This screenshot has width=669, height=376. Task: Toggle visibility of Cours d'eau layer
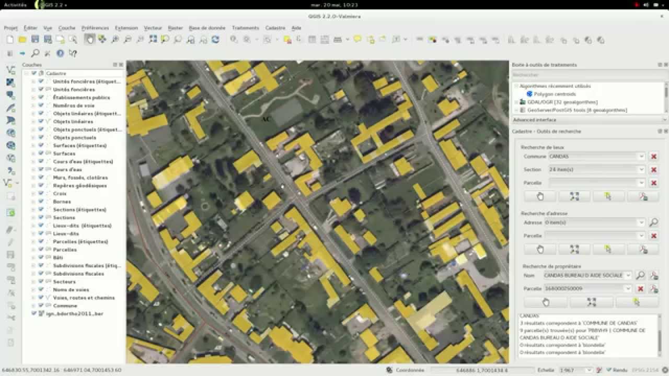[x=41, y=170]
